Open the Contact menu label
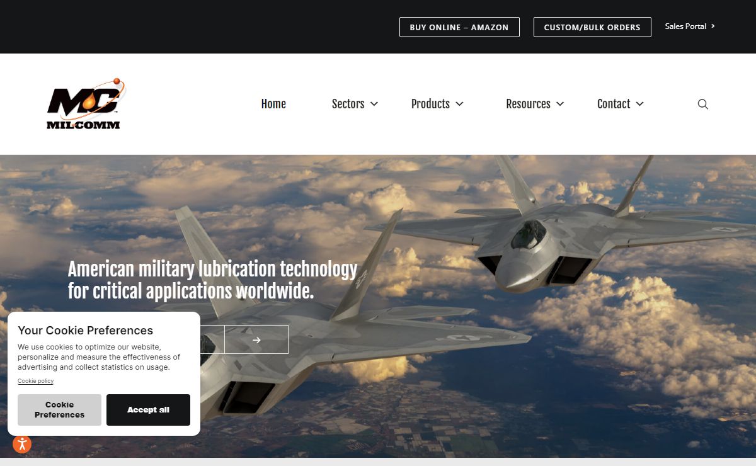Screen dimensions: 756x466 pyautogui.click(x=614, y=104)
